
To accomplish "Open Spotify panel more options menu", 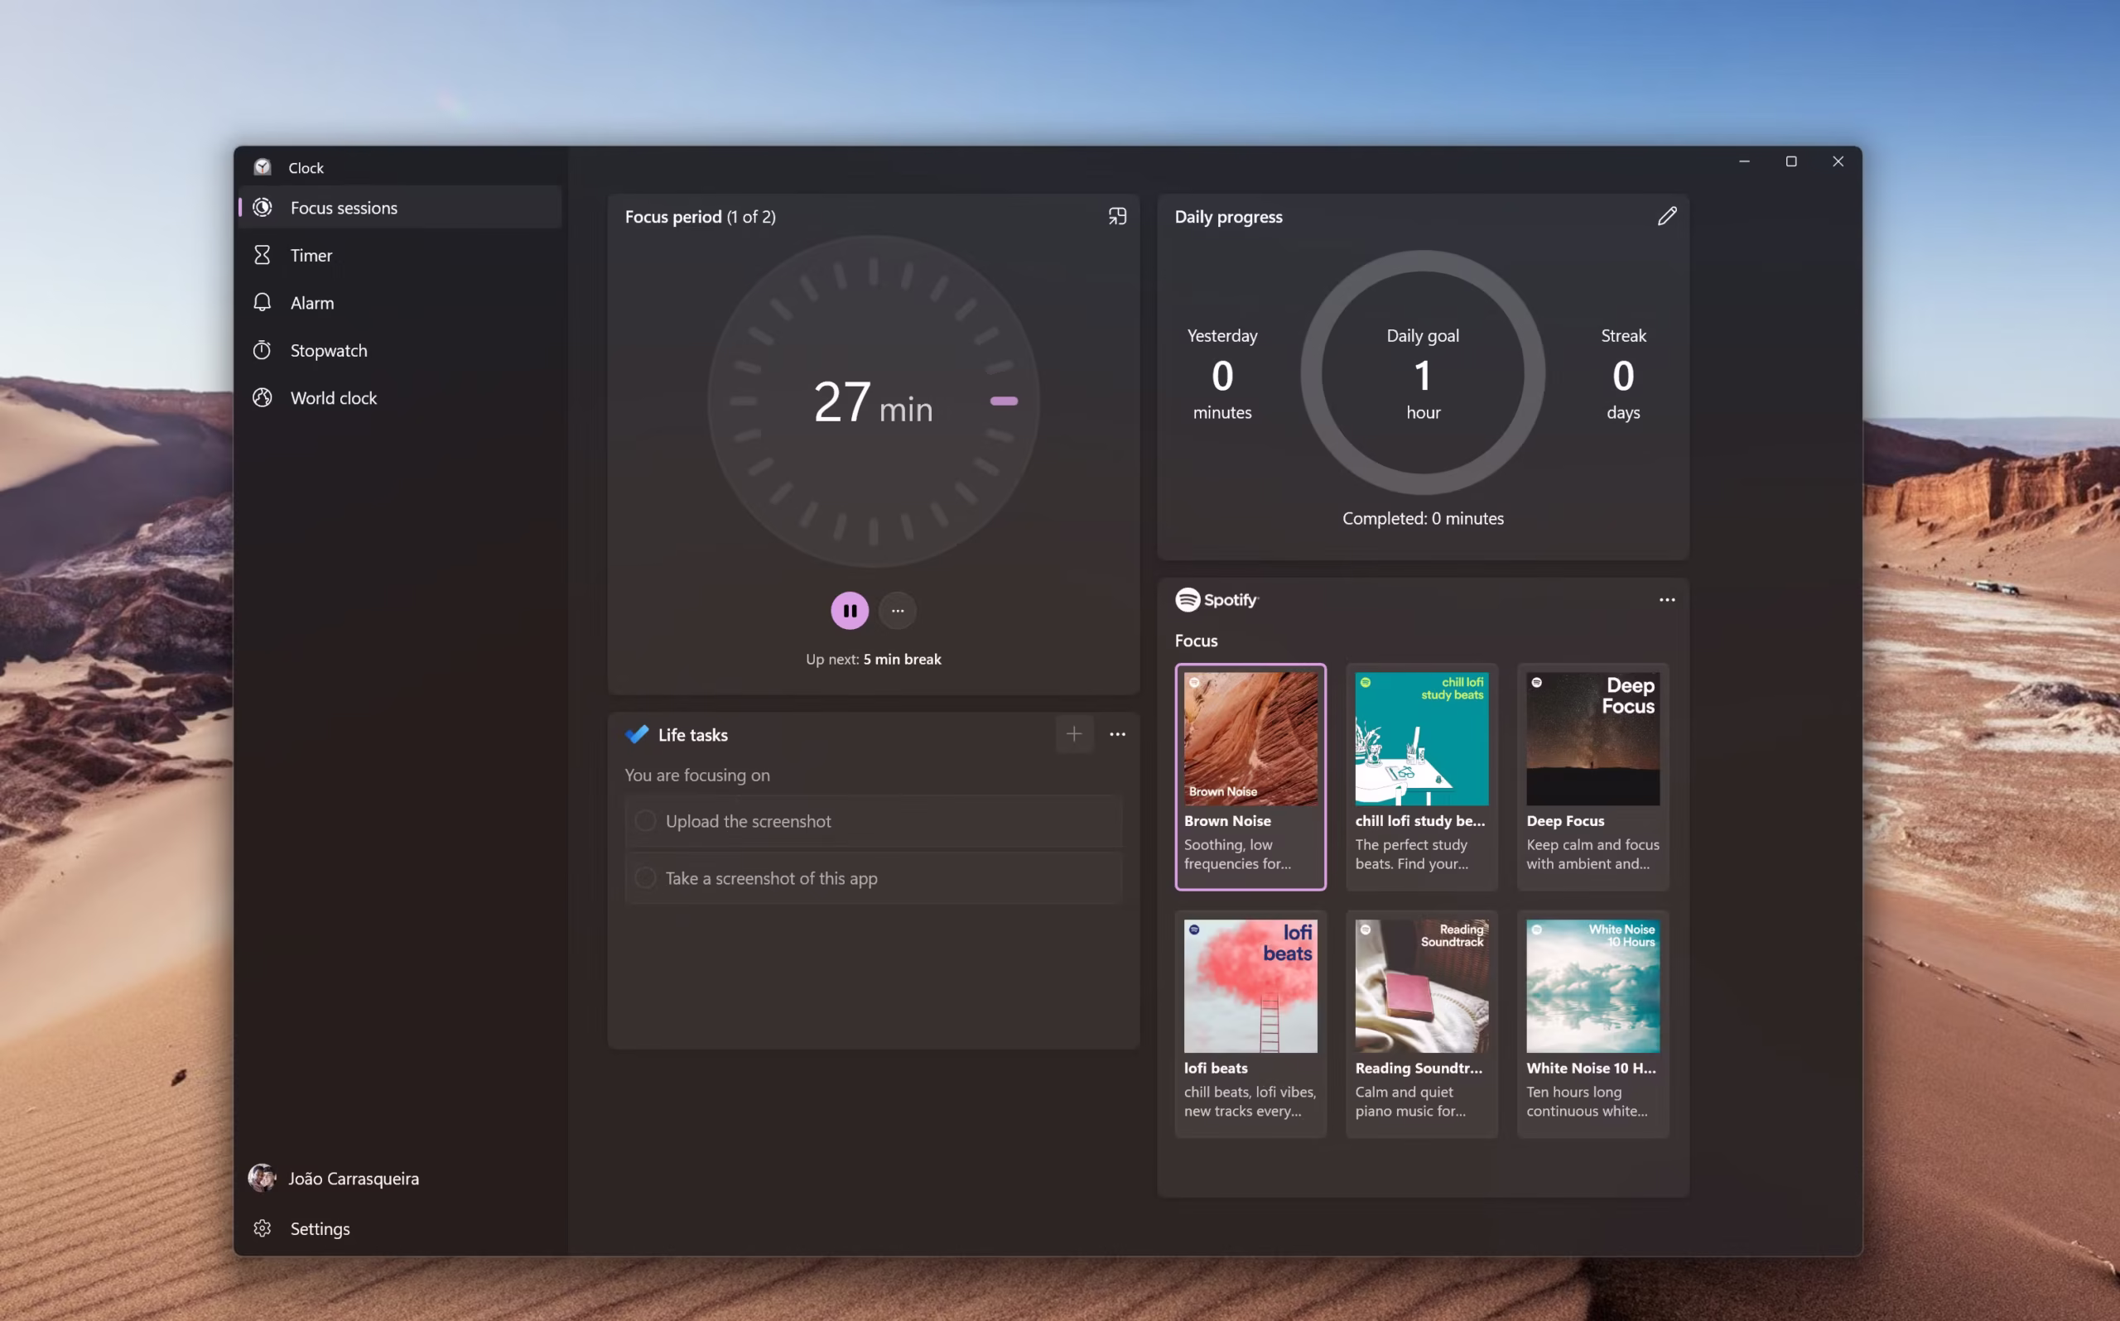I will coord(1666,599).
